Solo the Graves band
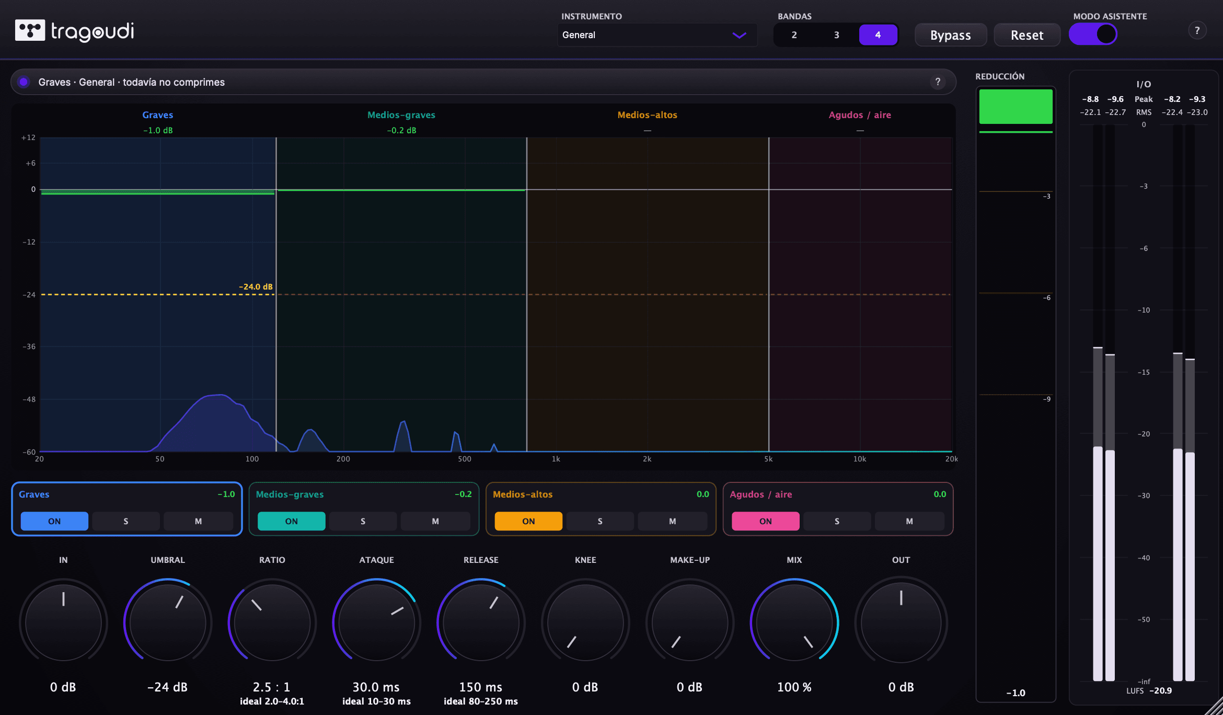Viewport: 1223px width, 715px height. click(126, 521)
